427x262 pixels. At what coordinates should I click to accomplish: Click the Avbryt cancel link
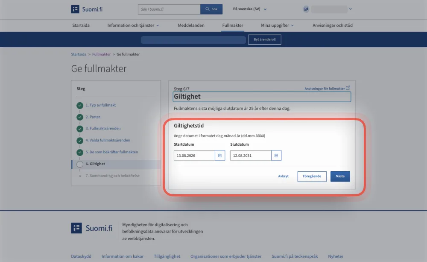283,176
